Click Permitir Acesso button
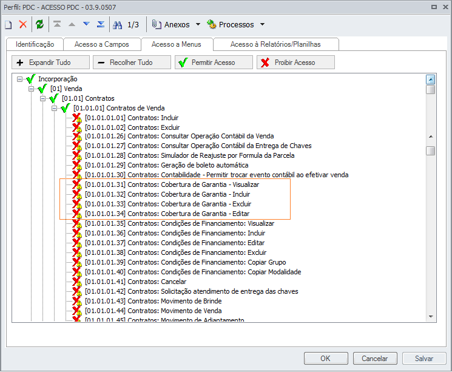452x372 pixels. tap(214, 63)
